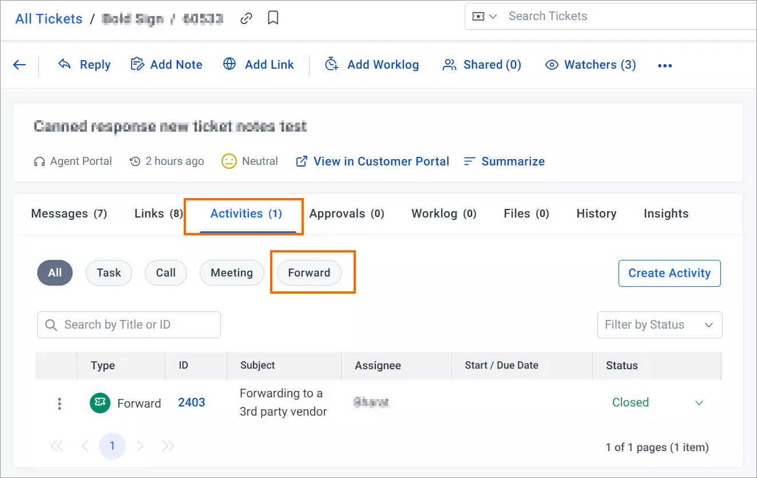Viewport: 757px width, 478px height.
Task: Open activity ID 2403
Action: coord(192,402)
